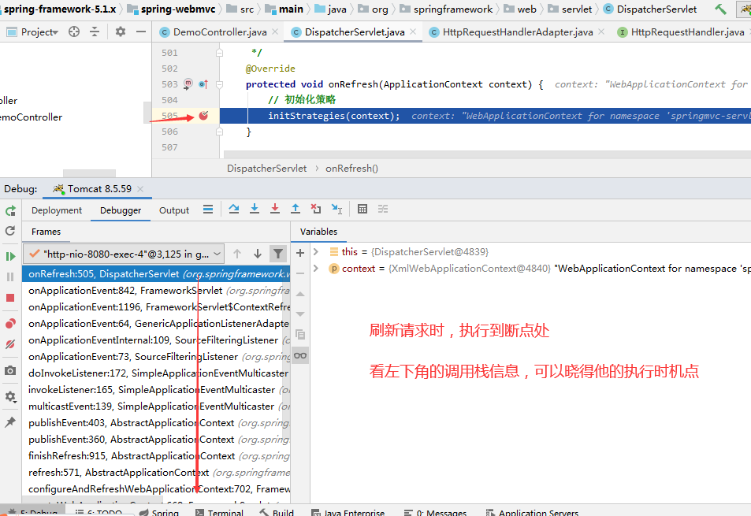Close the DemoController.java tab
Image resolution: width=751 pixels, height=516 pixels.
(275, 32)
